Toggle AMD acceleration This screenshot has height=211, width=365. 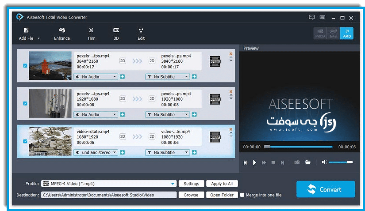346,33
